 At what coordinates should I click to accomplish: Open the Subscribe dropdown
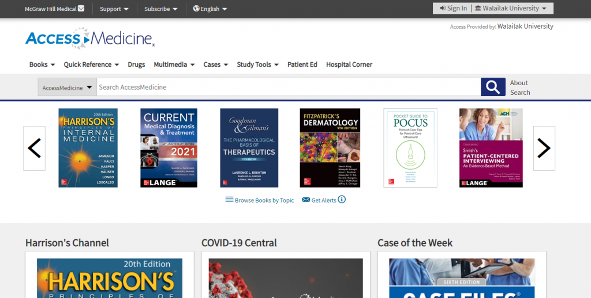160,9
